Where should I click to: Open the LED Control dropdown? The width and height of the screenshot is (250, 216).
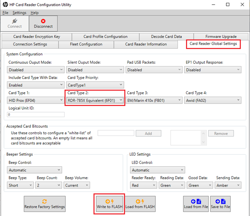[x=158, y=170]
